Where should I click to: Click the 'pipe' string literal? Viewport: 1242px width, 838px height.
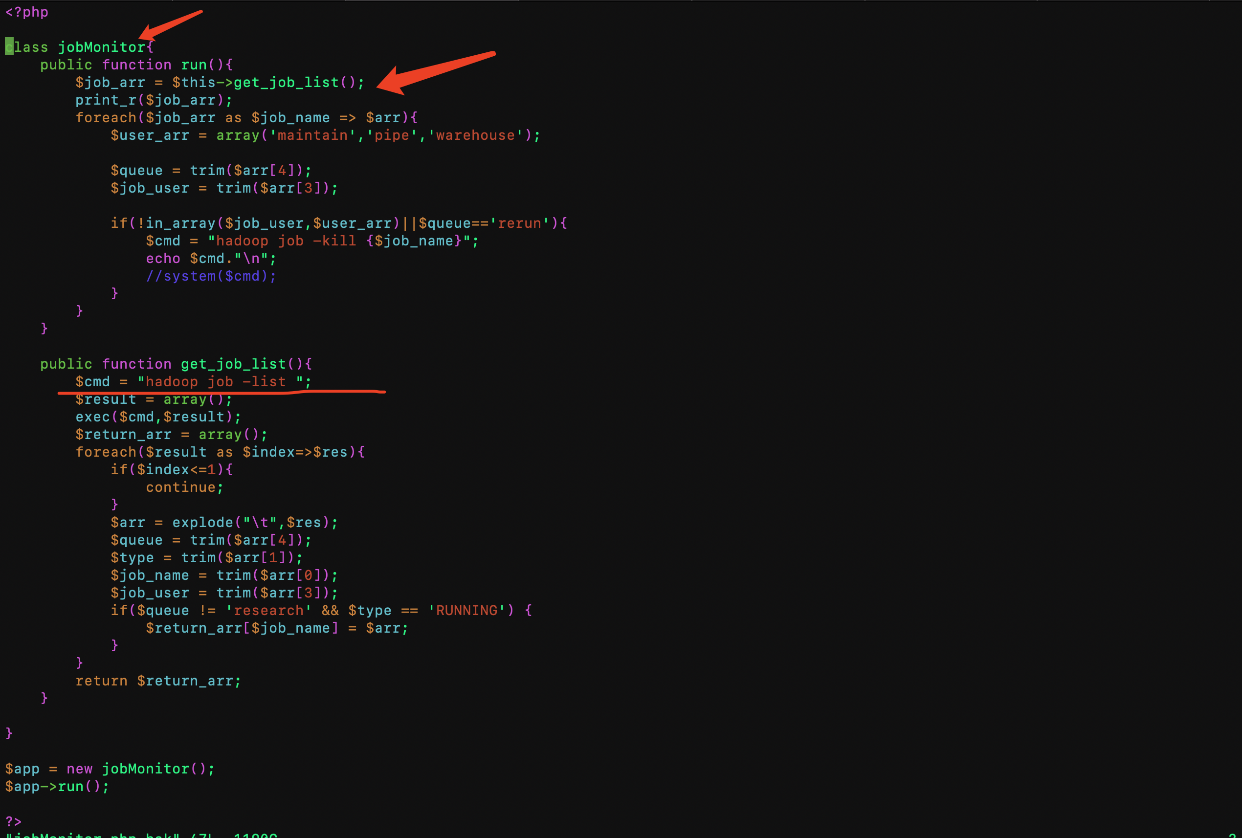(391, 135)
